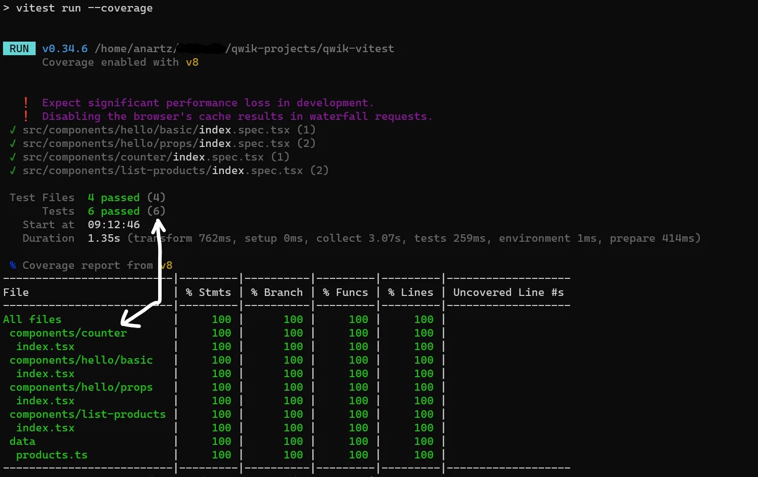
Task: Click index.tsx listed under components/list-products
Action: [45, 428]
